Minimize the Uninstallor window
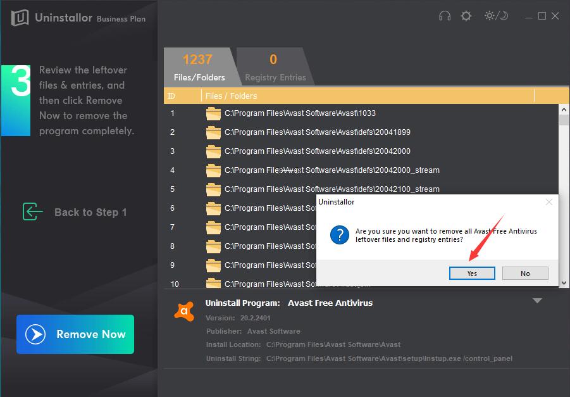The image size is (570, 397). click(x=529, y=16)
